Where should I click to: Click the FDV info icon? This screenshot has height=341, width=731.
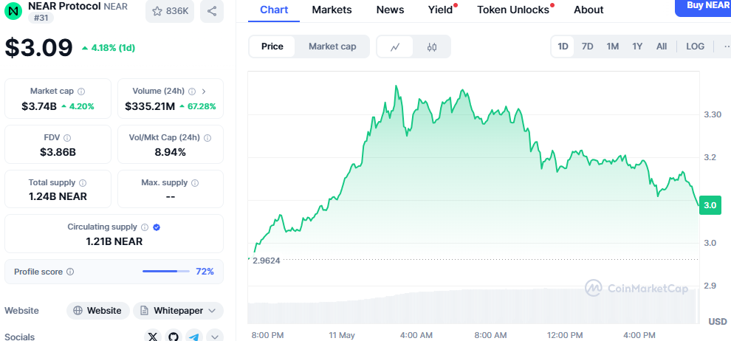point(67,138)
